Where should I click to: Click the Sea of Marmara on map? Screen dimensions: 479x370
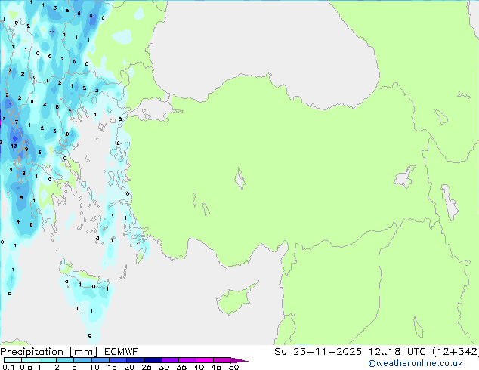153,110
